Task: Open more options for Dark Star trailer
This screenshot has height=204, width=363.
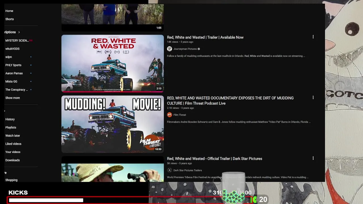Action: point(313,158)
